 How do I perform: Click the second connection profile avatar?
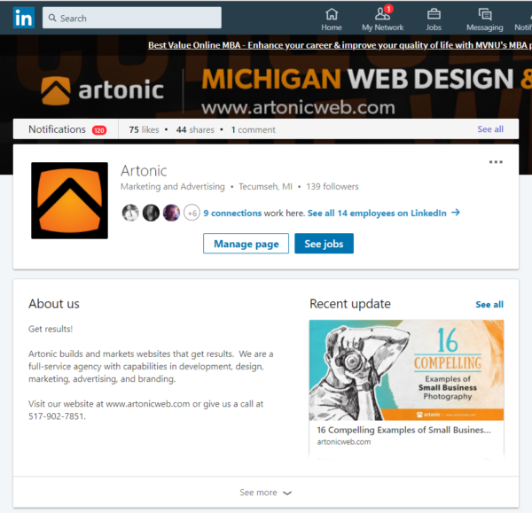pyautogui.click(x=151, y=213)
